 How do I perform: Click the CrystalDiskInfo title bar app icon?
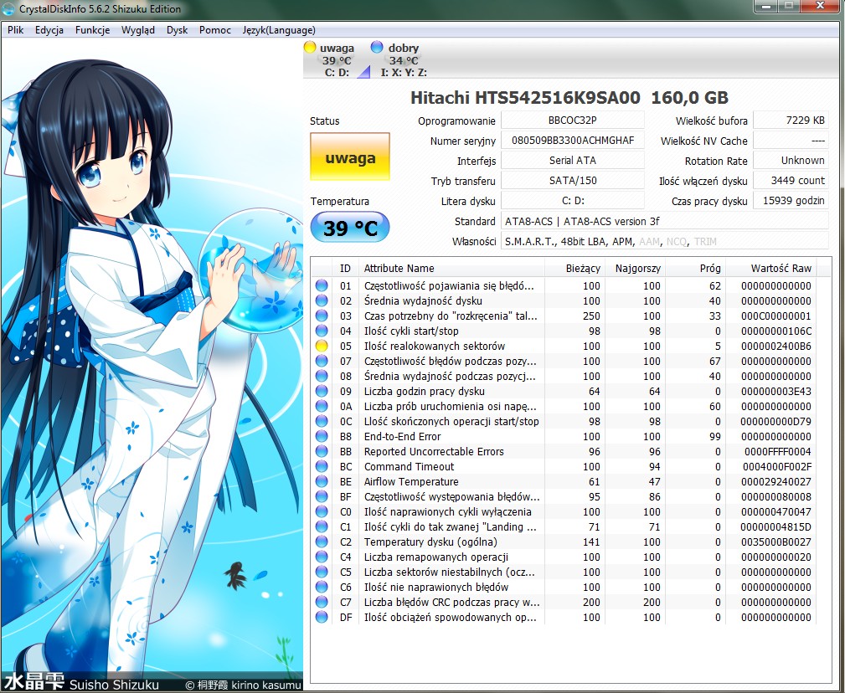click(8, 9)
